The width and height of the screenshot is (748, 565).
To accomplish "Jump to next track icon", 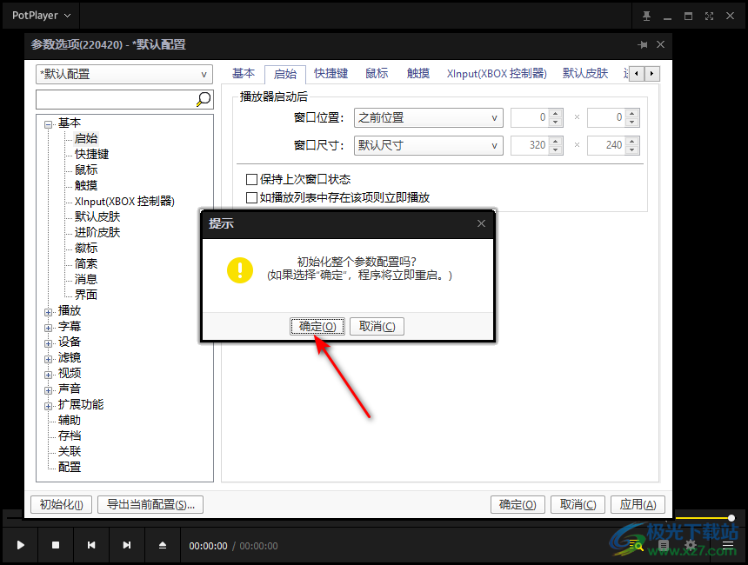I will pos(127,545).
